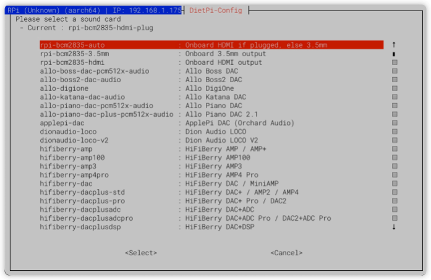Viewport: 431px width, 280px height.
Task: Select the dionaudio-loco sound card
Action: pos(211,132)
